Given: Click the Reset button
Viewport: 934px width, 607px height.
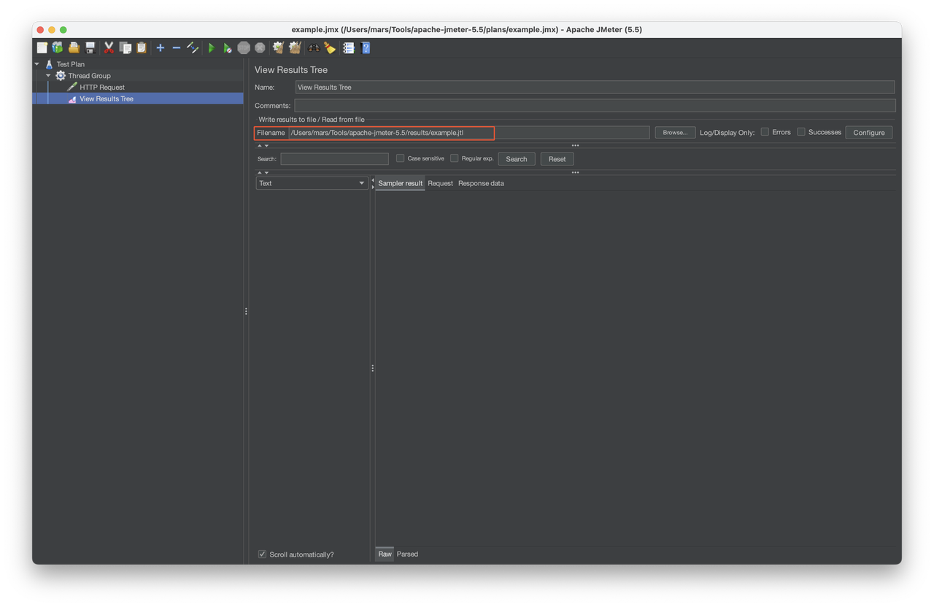Looking at the screenshot, I should tap(557, 159).
